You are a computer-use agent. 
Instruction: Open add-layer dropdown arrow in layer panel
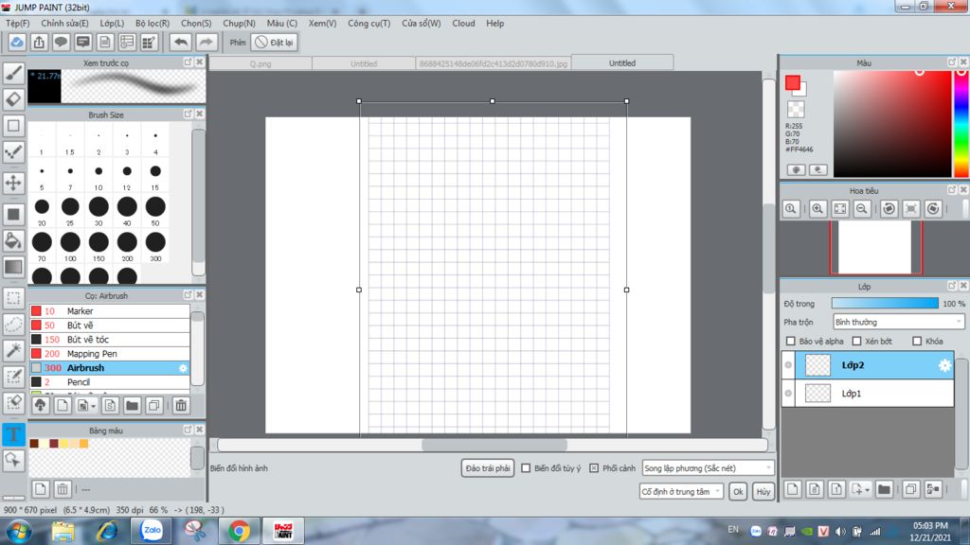[x=868, y=490]
